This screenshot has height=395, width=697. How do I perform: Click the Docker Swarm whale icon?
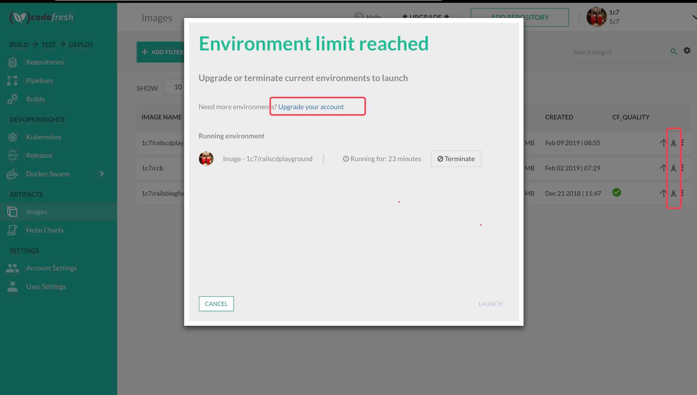(12, 174)
